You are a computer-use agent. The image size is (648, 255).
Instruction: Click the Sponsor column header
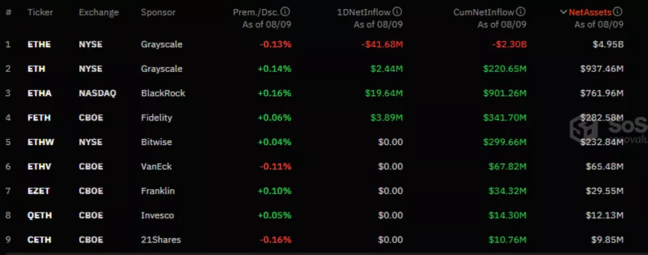pos(158,13)
